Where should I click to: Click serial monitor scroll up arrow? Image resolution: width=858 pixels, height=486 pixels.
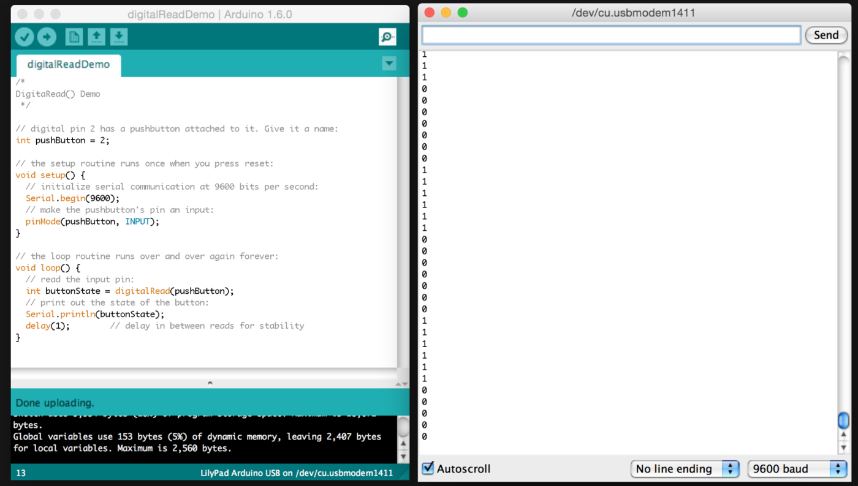843,436
